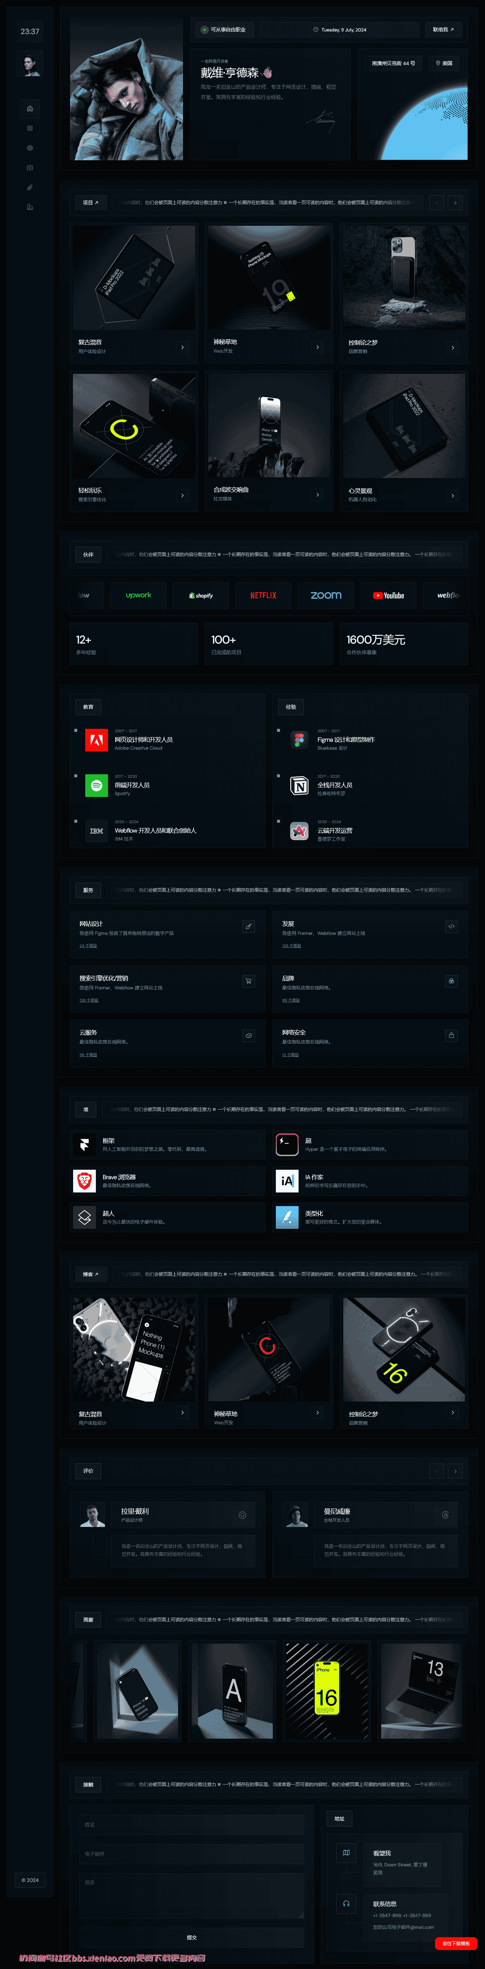Image resolution: width=485 pixels, height=1969 pixels.
Task: Click the code icon on the 发展 card
Action: 451,927
